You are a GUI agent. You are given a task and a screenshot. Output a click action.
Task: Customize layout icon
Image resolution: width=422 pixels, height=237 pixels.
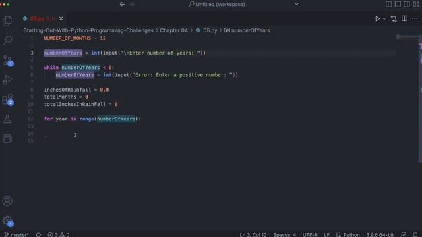[x=416, y=4]
